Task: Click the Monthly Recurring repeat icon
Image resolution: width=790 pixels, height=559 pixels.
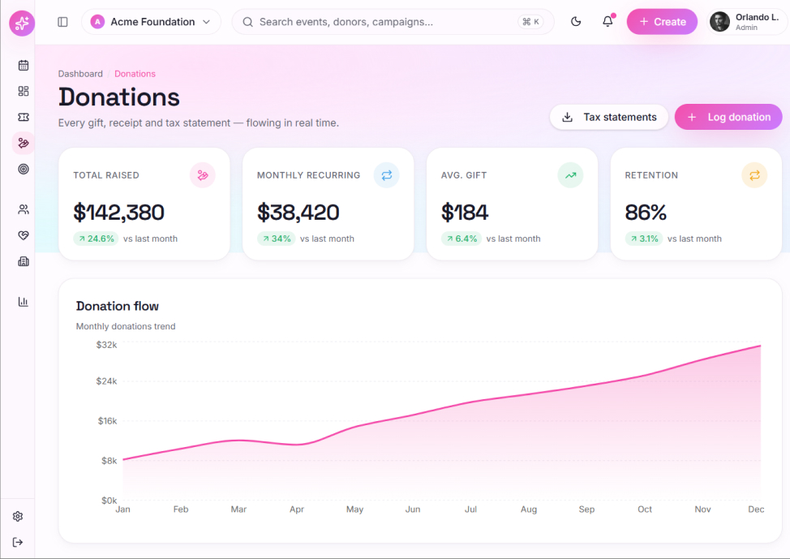Action: point(386,175)
